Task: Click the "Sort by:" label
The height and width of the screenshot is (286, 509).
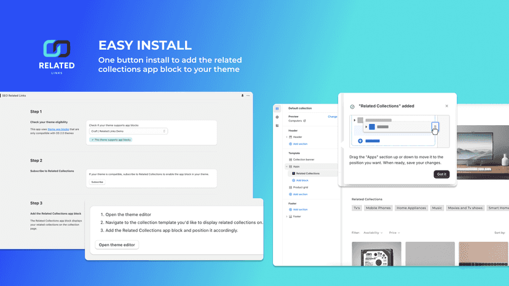Action: coord(500,233)
